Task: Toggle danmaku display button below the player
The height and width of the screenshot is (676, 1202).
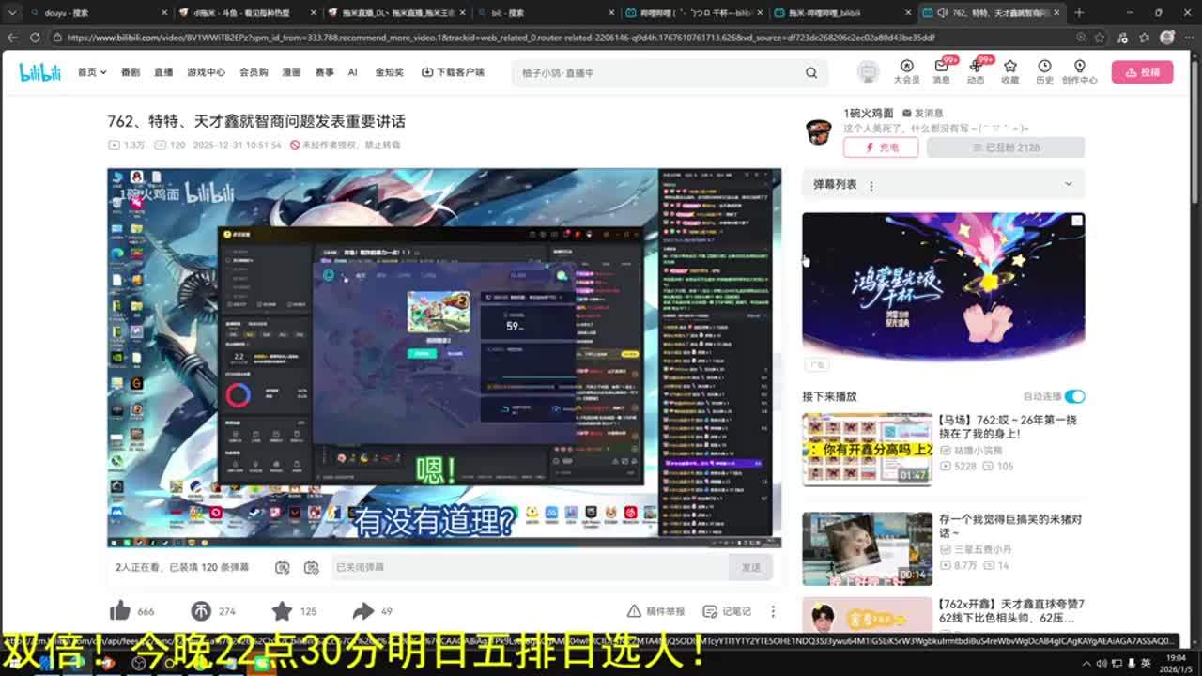Action: click(283, 567)
